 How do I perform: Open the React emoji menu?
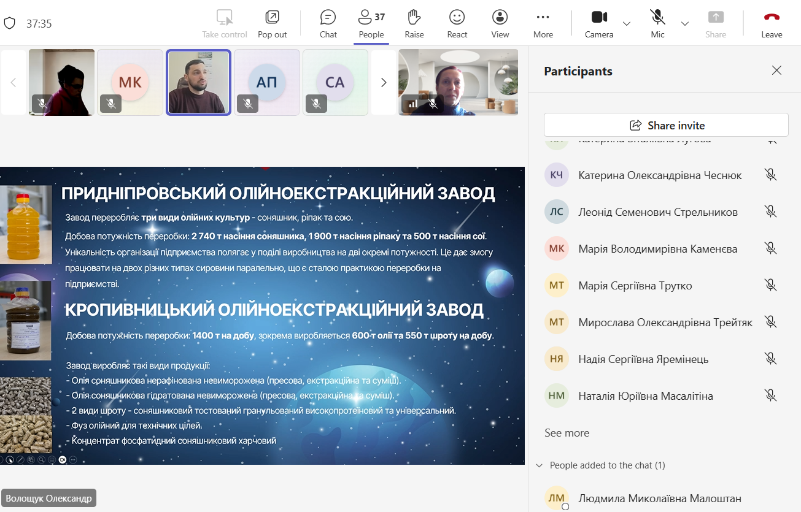point(457,23)
